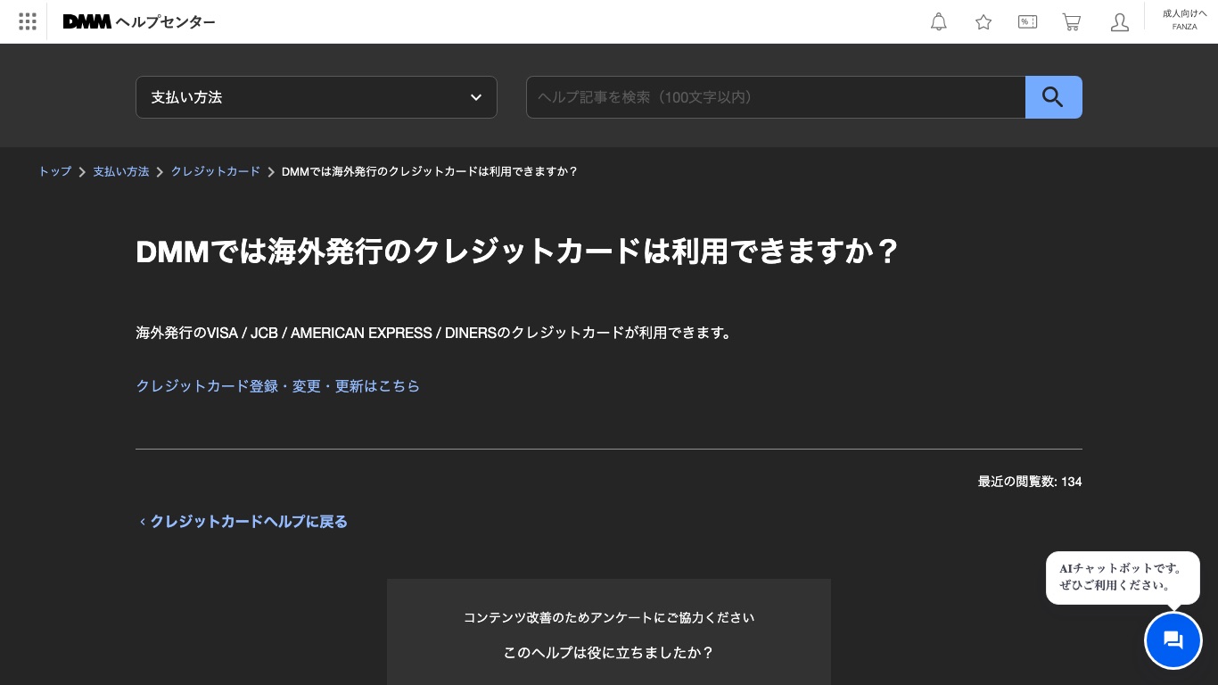Open favorites star icon
This screenshot has width=1218, height=685.
pyautogui.click(x=983, y=21)
